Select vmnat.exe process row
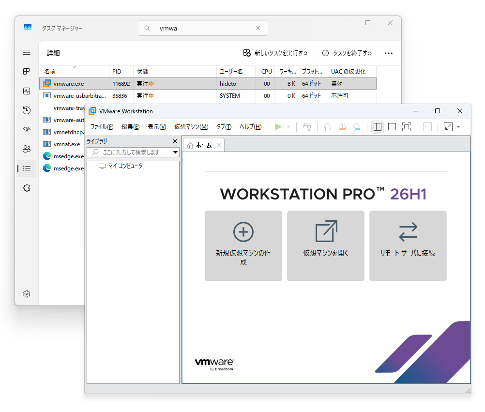This screenshot has height=412, width=485. tap(62, 144)
